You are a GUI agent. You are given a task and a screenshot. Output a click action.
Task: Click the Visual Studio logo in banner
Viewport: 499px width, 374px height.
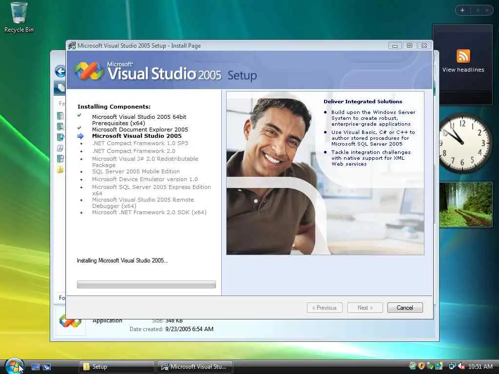[x=89, y=71]
